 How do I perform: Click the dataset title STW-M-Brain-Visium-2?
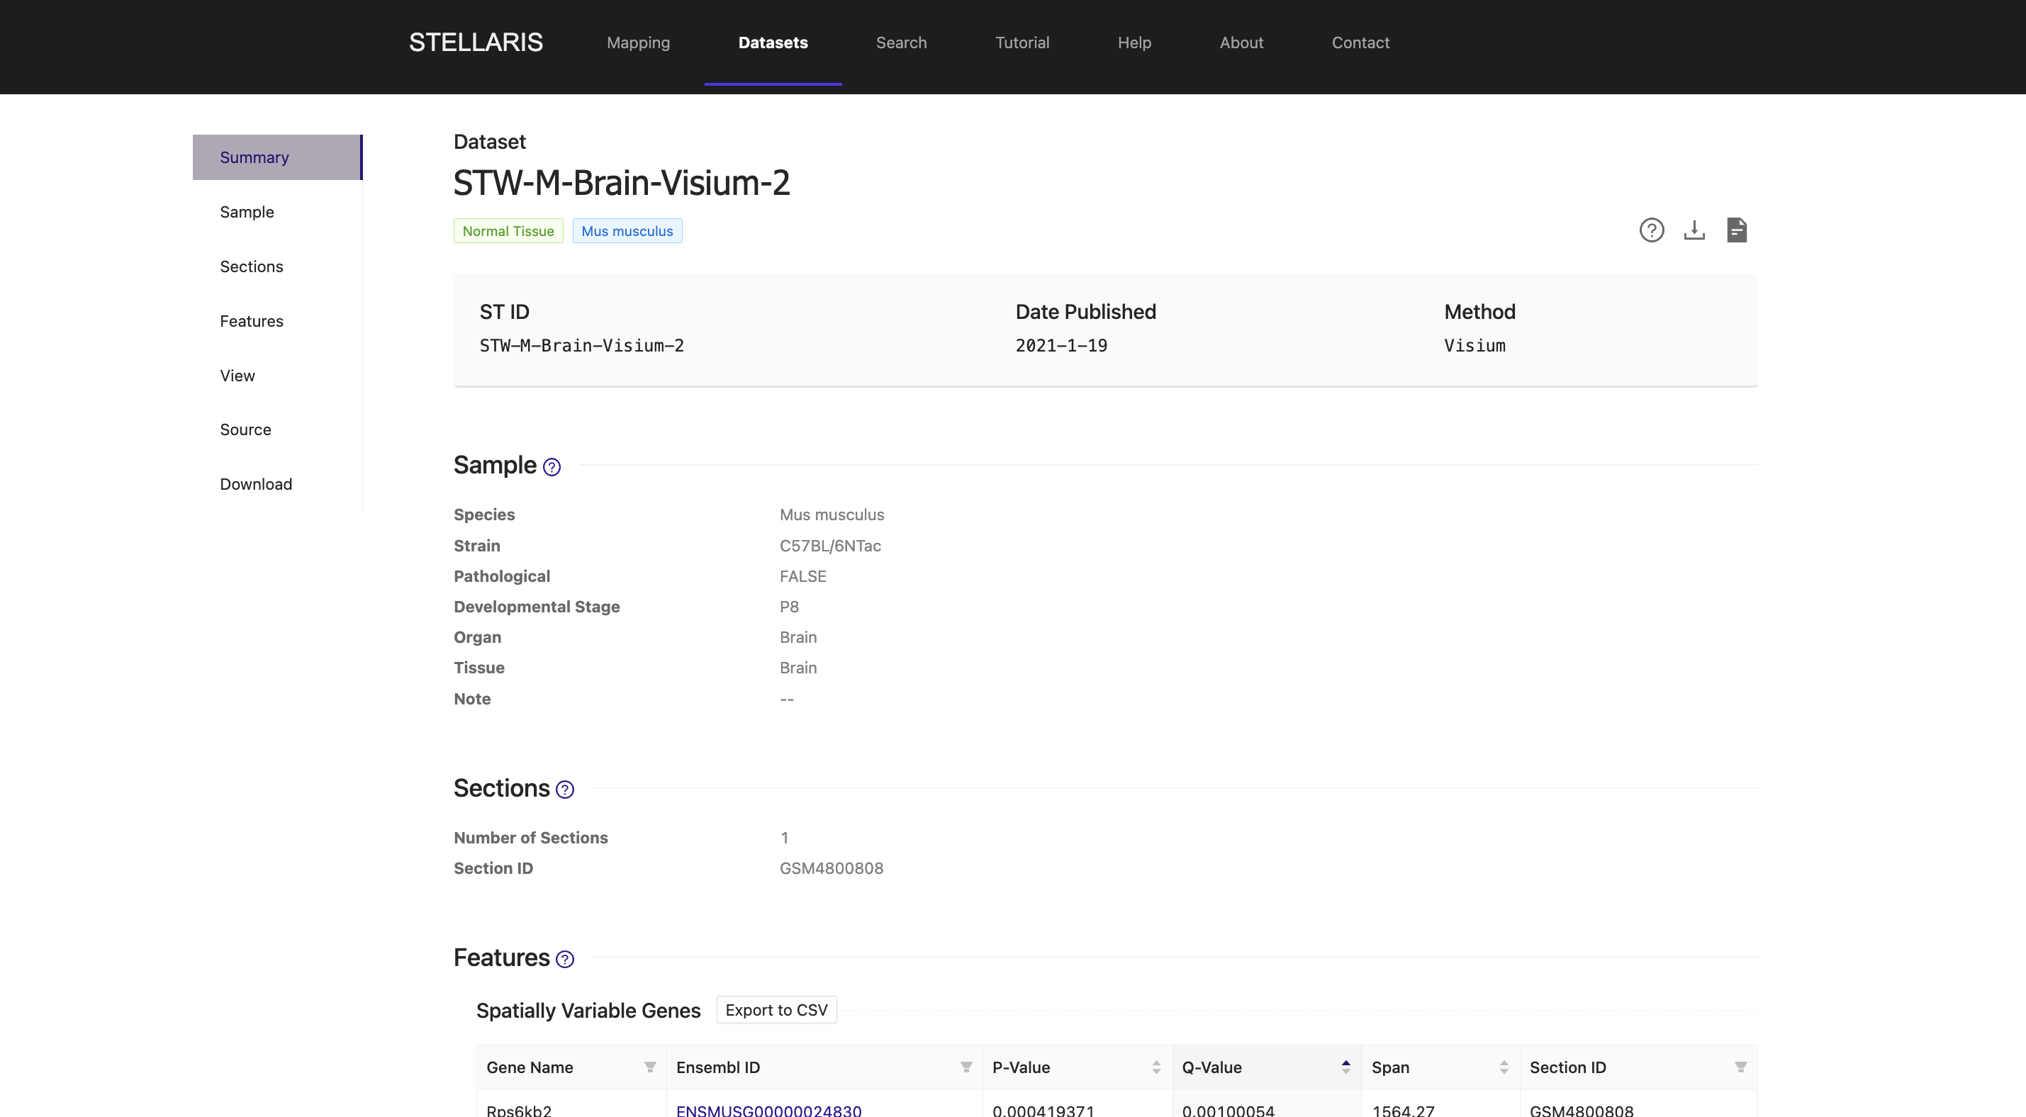(621, 184)
